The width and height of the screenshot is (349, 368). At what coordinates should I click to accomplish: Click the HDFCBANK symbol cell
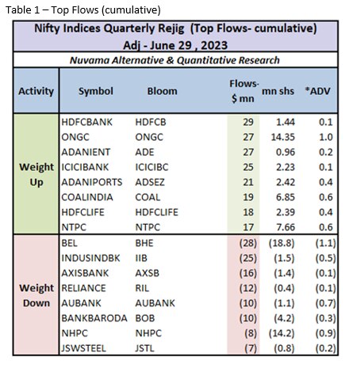pyautogui.click(x=87, y=122)
